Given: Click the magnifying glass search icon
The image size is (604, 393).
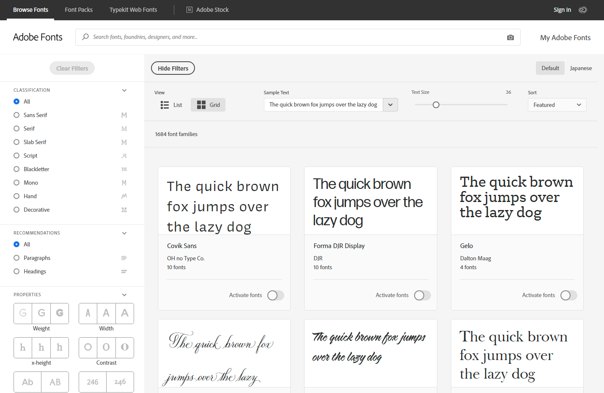Looking at the screenshot, I should [x=85, y=37].
